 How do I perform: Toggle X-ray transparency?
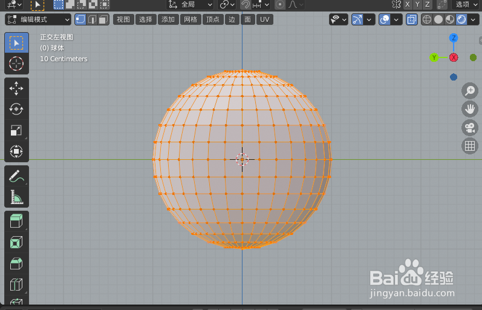[412, 20]
